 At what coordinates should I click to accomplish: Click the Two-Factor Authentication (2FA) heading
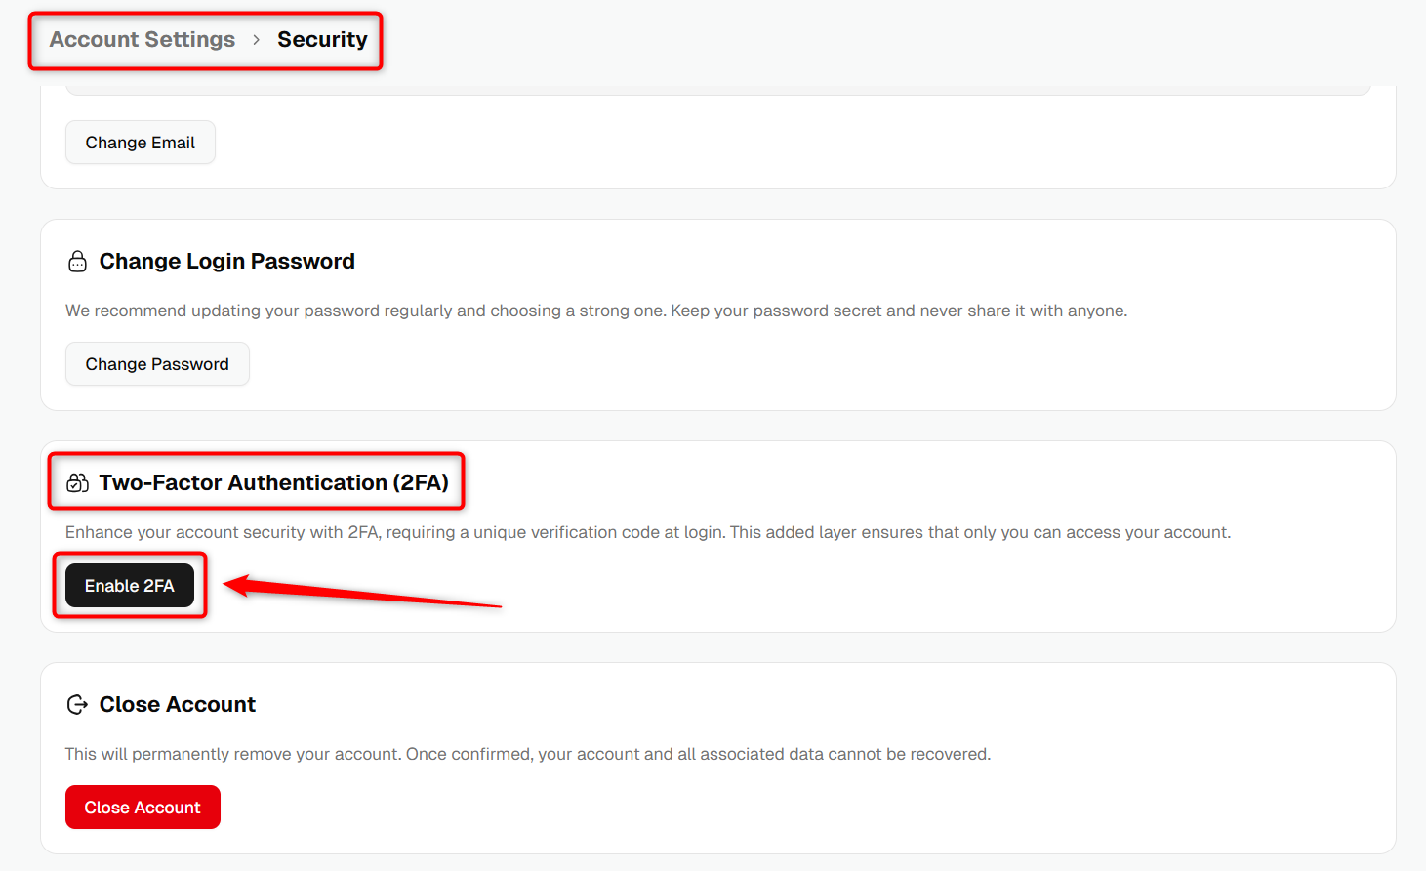274,483
